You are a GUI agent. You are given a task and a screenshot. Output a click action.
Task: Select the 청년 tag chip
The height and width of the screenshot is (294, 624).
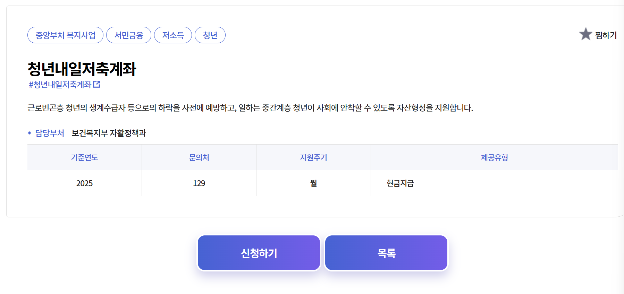(x=210, y=35)
